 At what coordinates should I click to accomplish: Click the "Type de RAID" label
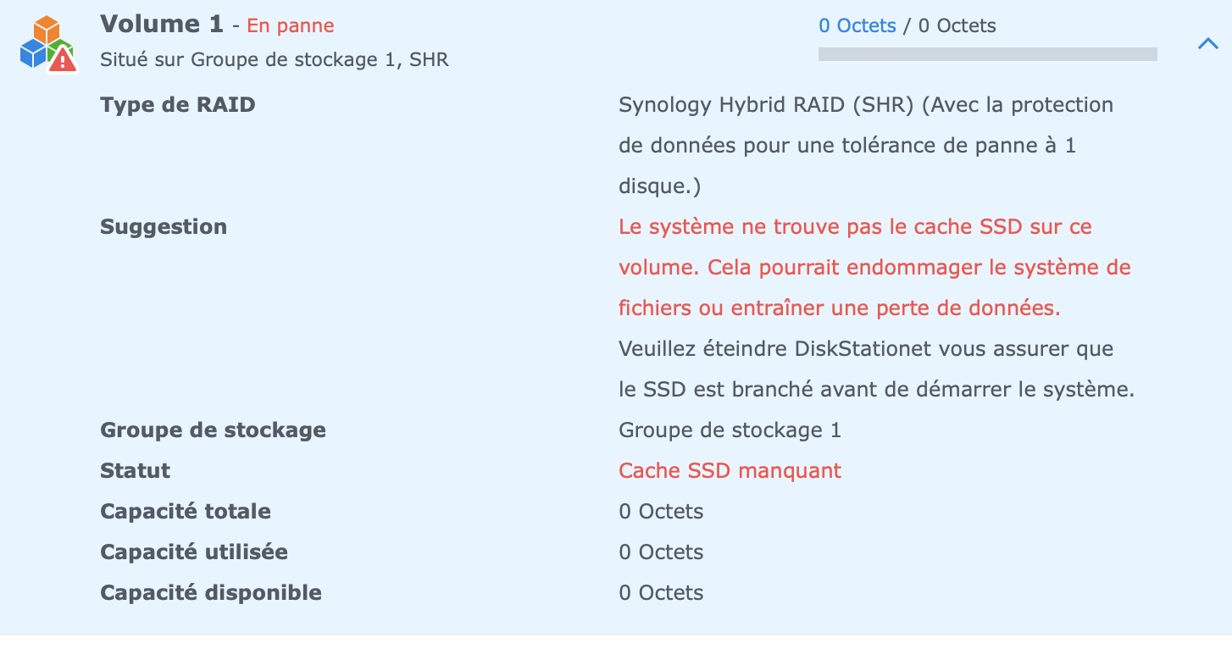click(x=178, y=105)
